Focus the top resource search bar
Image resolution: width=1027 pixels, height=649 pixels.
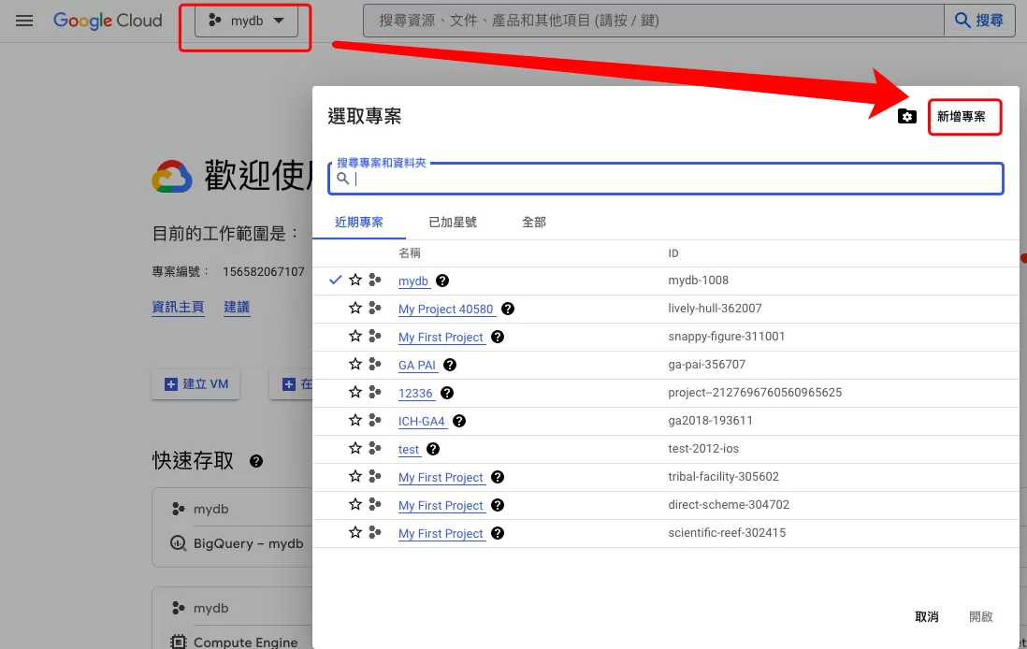point(653,21)
